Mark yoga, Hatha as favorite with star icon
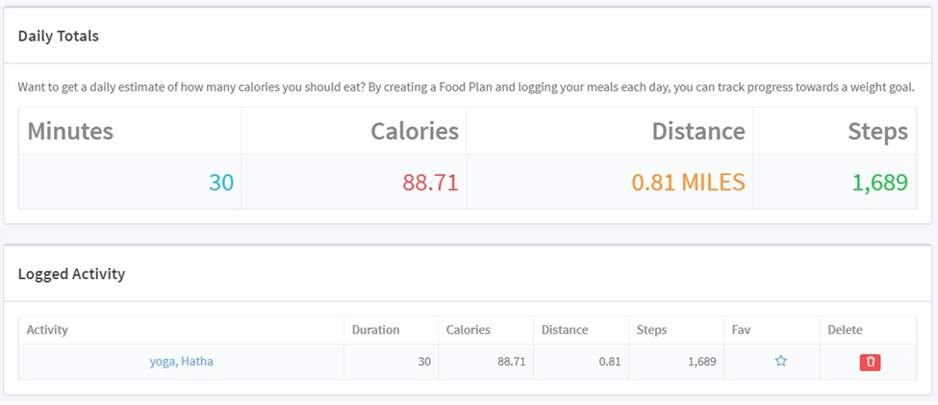Image resolution: width=938 pixels, height=405 pixels. [780, 361]
